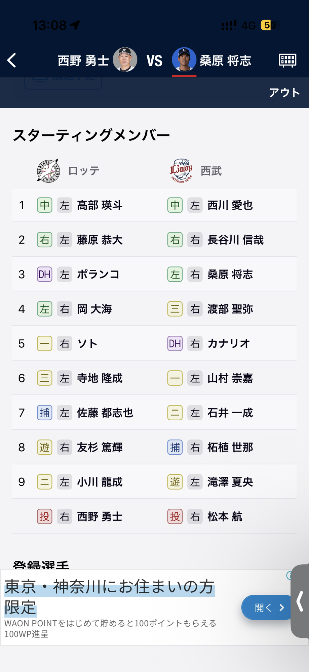Image resolution: width=309 pixels, height=672 pixels.
Task: Select batter 桑原 将志's photo tab
Action: (x=184, y=60)
